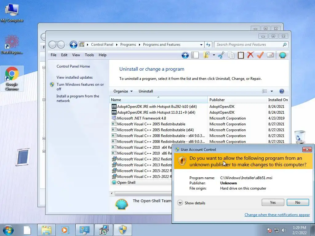
Task: Click View installed updates link
Action: pos(74,77)
